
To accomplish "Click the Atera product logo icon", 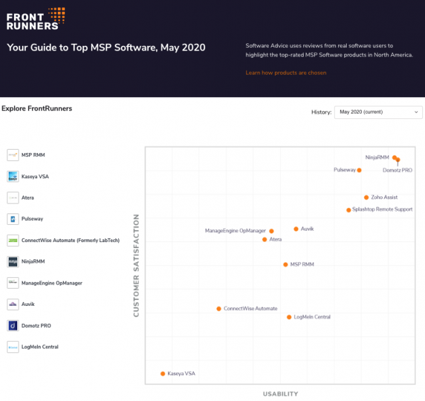I will (x=13, y=198).
